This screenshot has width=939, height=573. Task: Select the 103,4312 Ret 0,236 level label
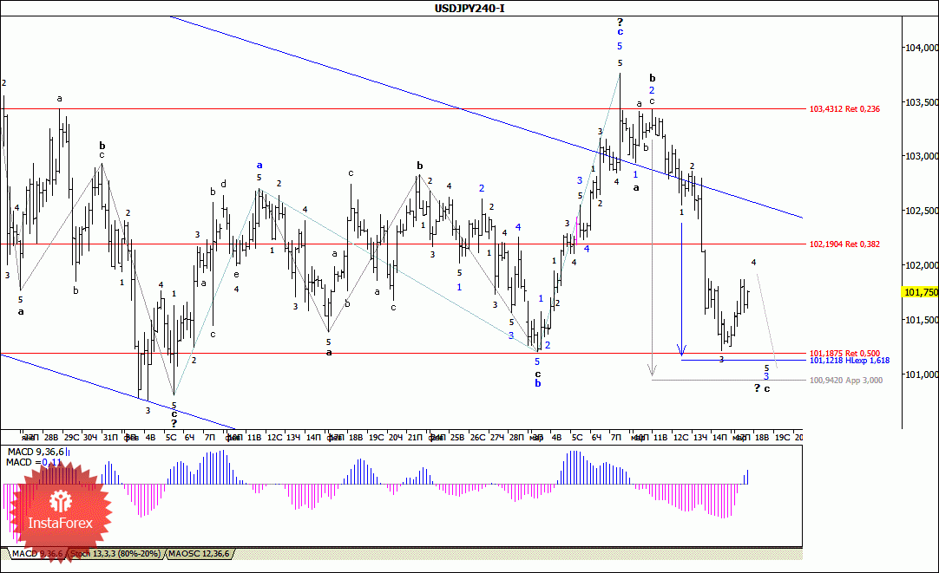844,109
